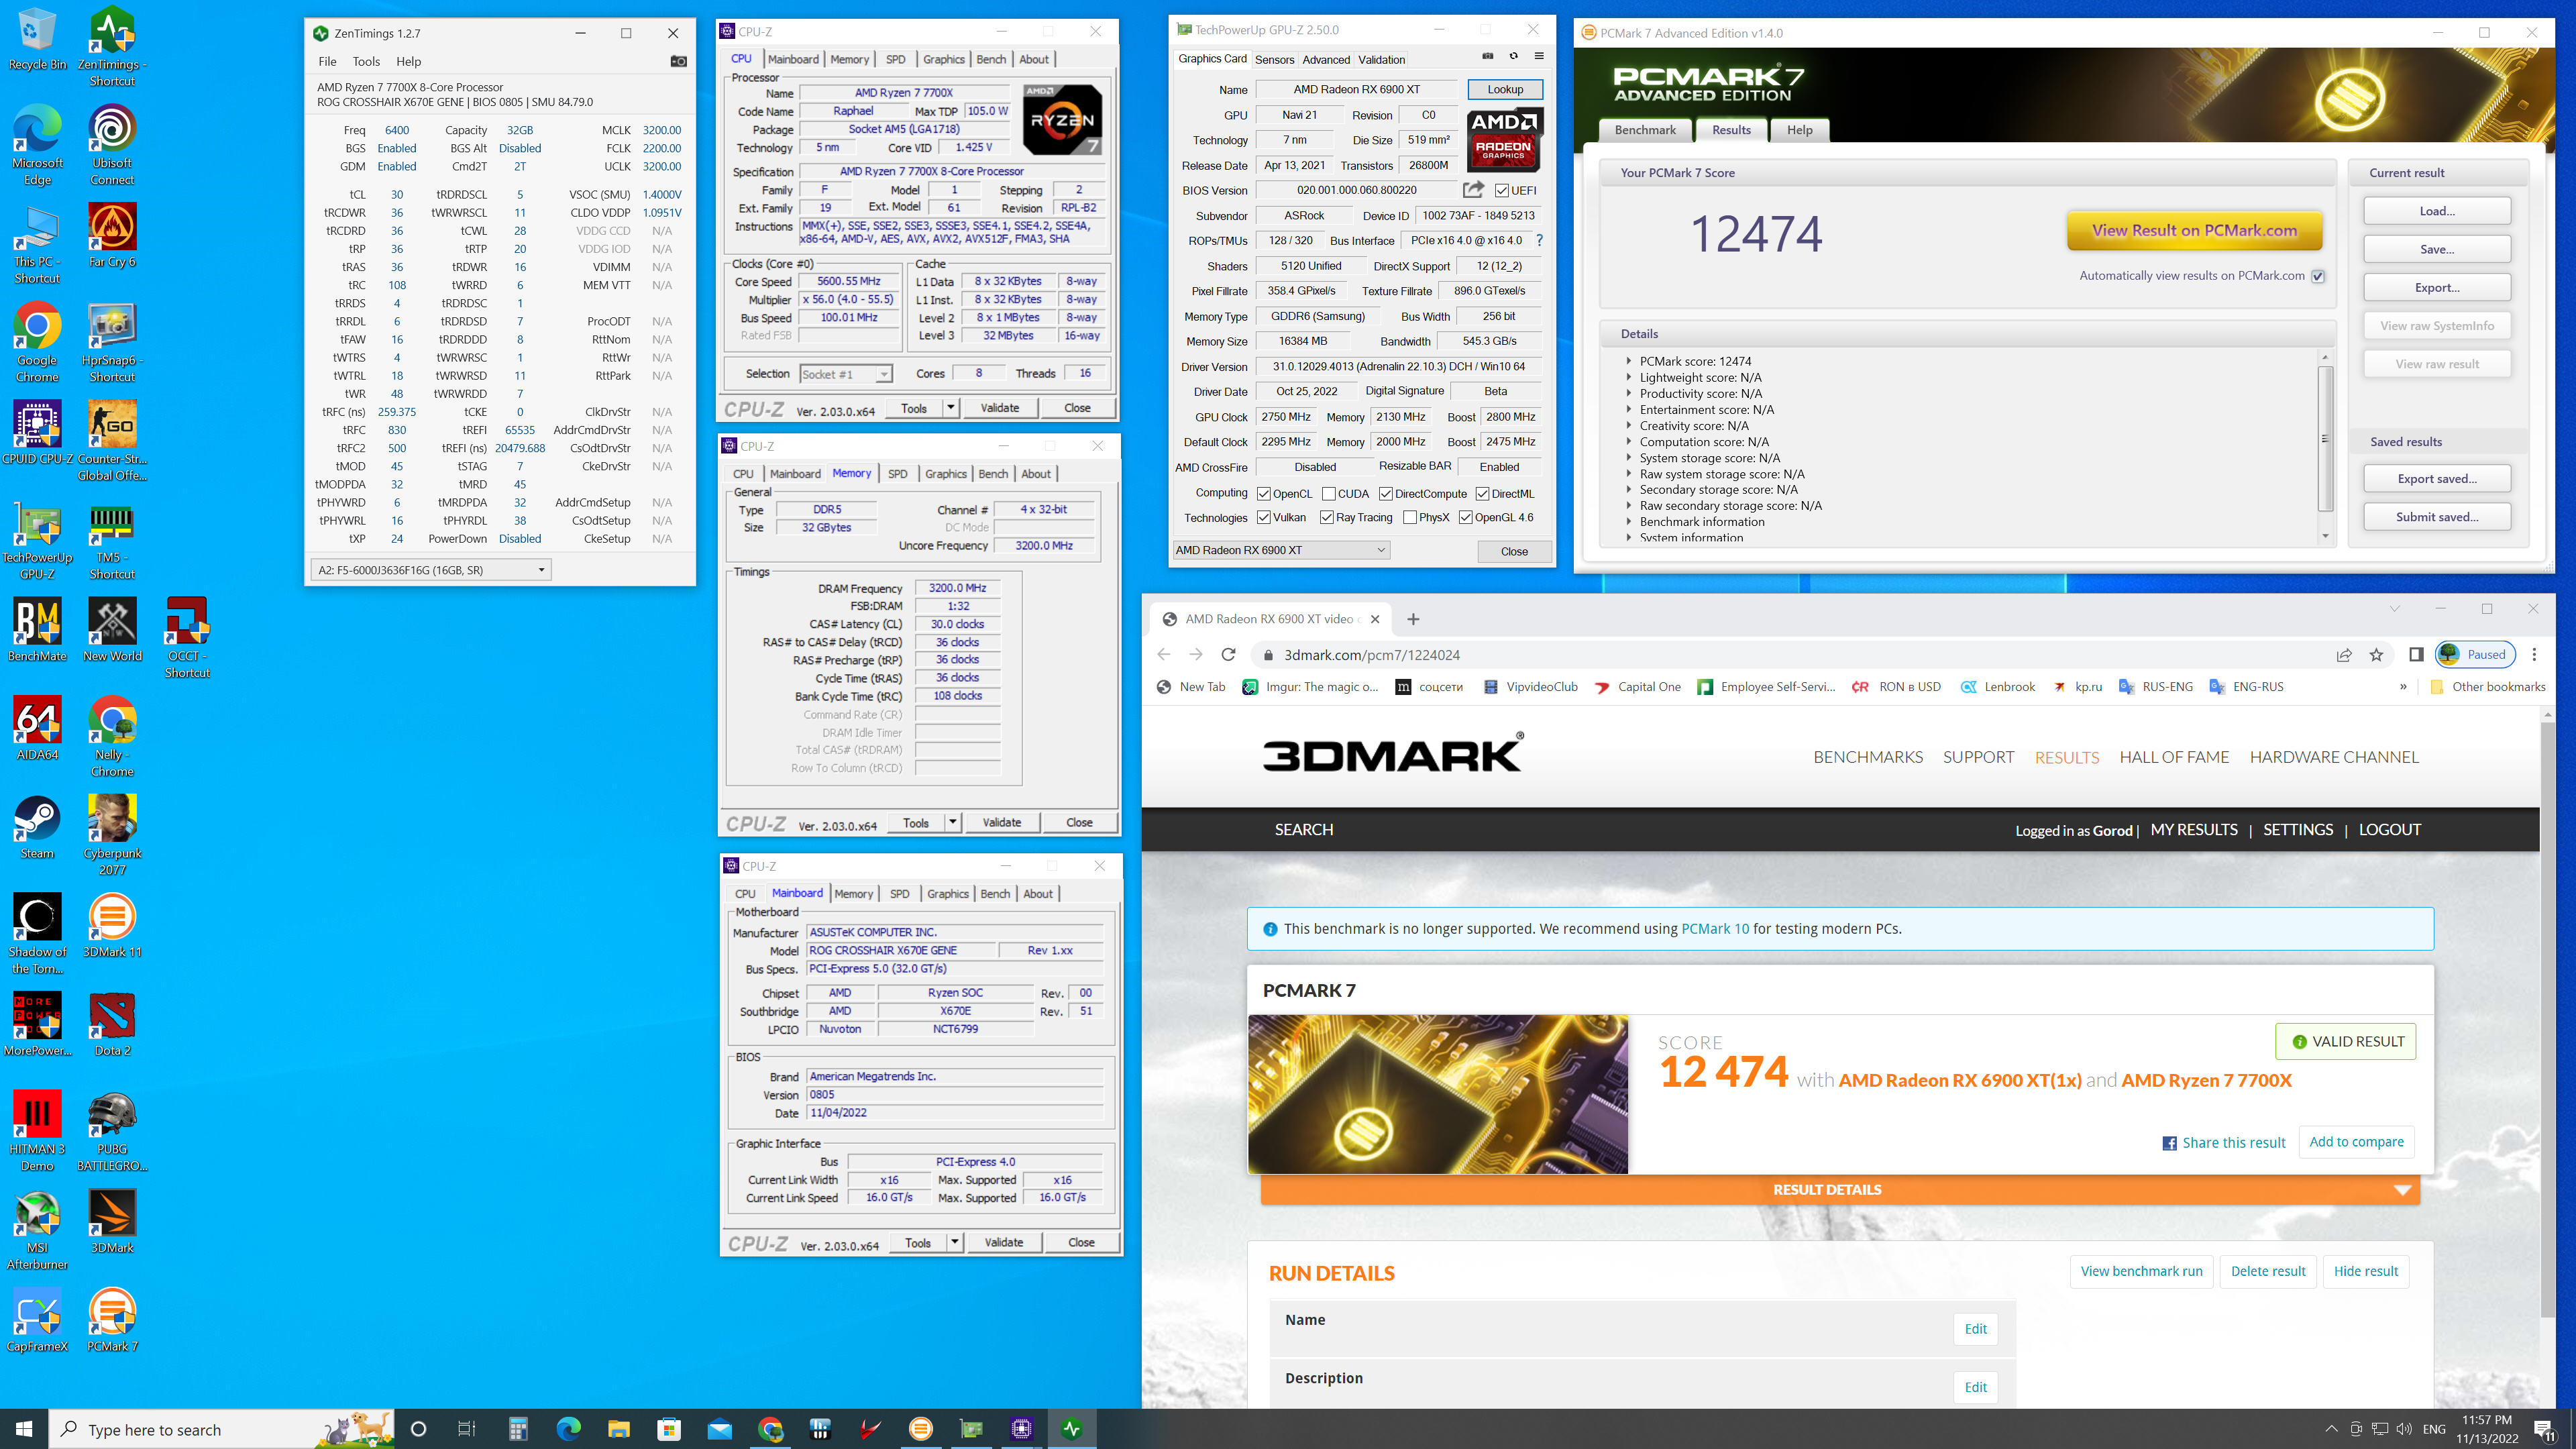The height and width of the screenshot is (1449, 2576).
Task: Click Add to compare button
Action: pos(2356,1142)
